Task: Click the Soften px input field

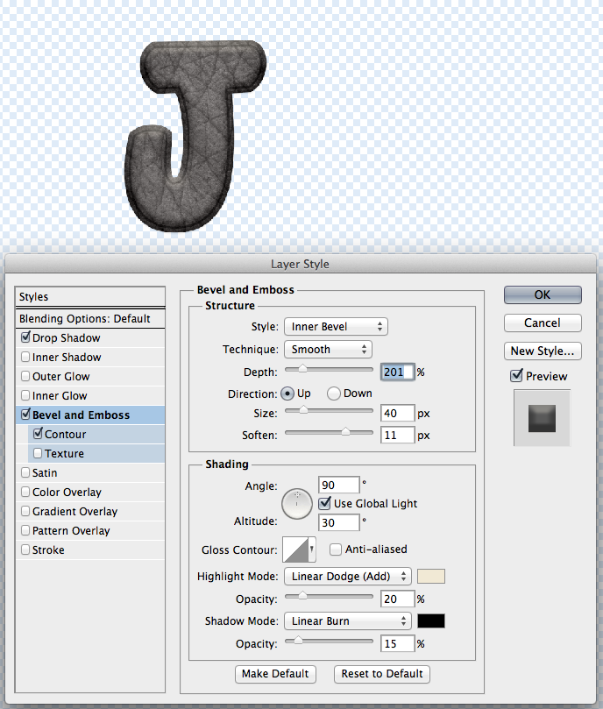Action: (398, 435)
